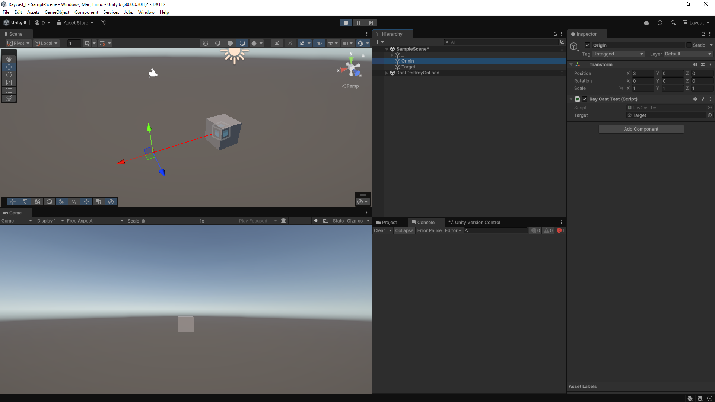Expand the DontDestroyOnLoad hierarchy item
715x402 pixels.
click(387, 73)
